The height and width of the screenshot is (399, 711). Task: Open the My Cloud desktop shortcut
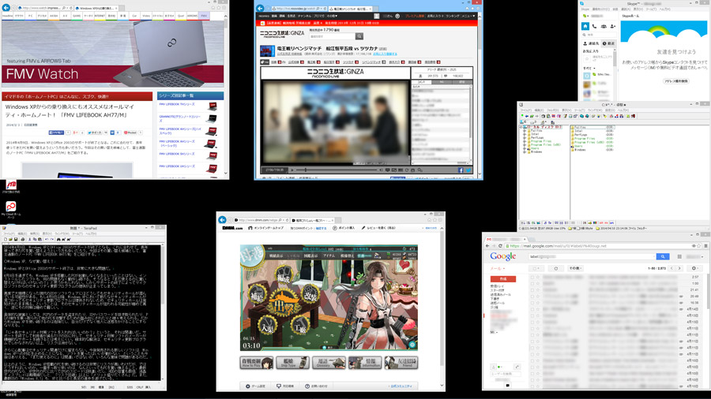point(10,208)
